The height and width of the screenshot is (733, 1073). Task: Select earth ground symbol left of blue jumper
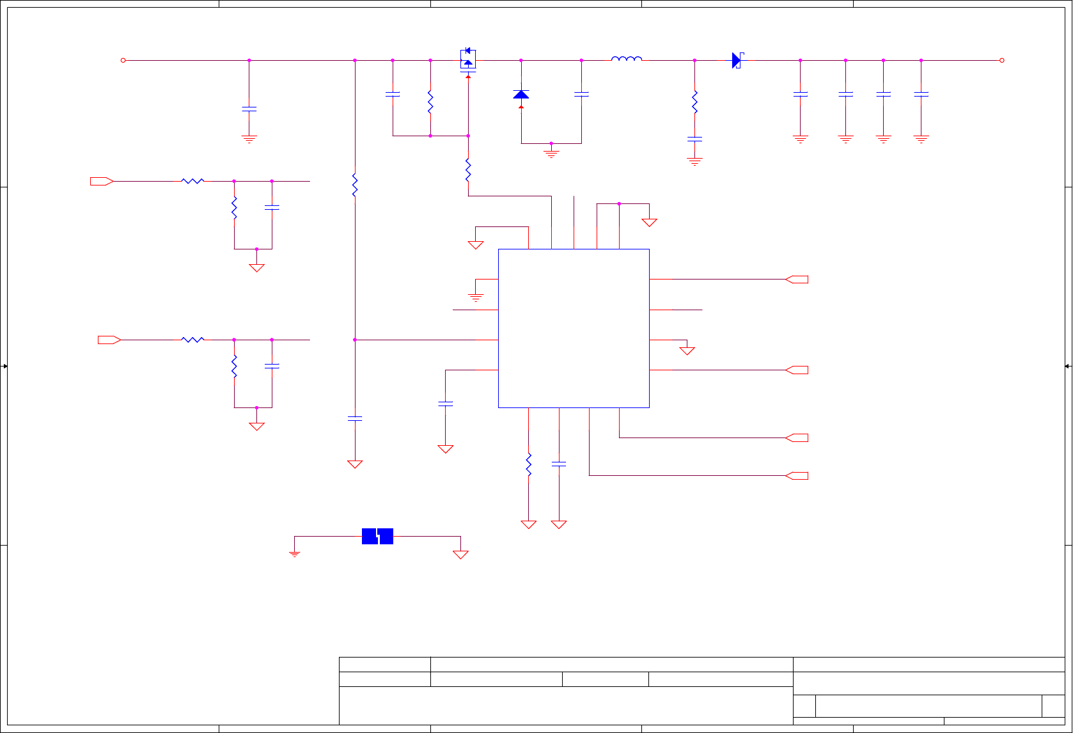coord(295,554)
